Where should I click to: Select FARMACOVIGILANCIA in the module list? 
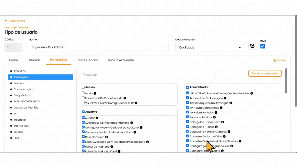pos(27,102)
